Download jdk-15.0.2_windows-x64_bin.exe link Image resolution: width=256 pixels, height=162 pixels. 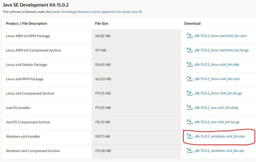(x=220, y=137)
